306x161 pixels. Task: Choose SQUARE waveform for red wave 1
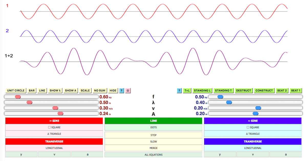tap(54, 127)
